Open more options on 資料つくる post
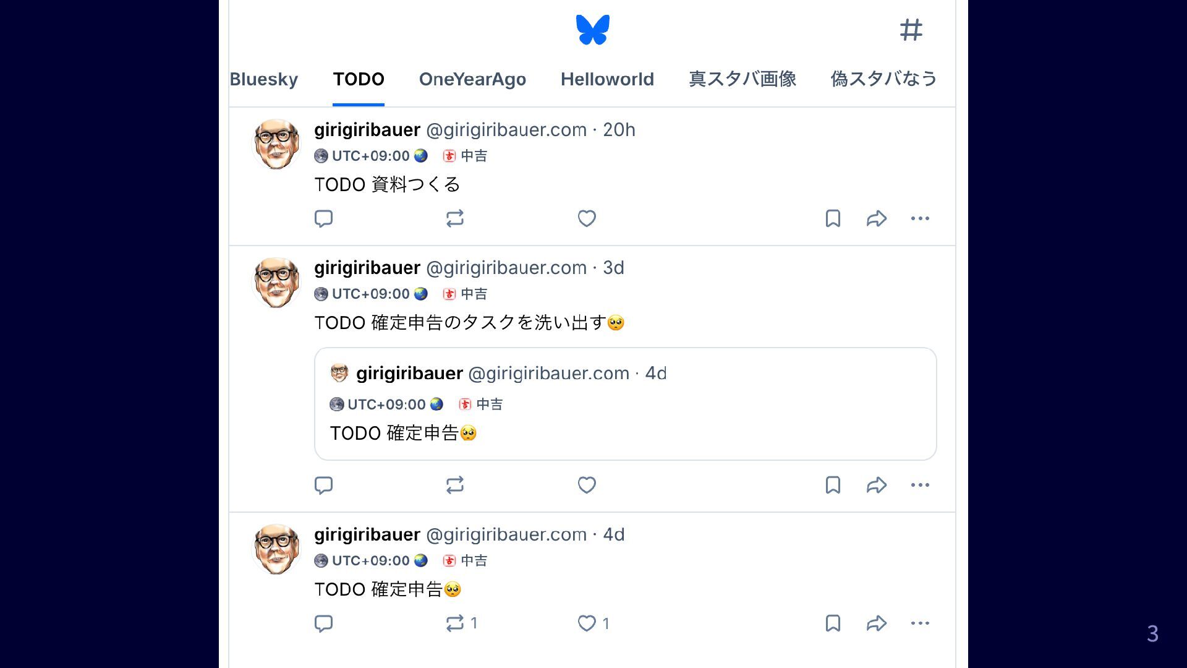This screenshot has height=668, width=1187. (x=920, y=218)
